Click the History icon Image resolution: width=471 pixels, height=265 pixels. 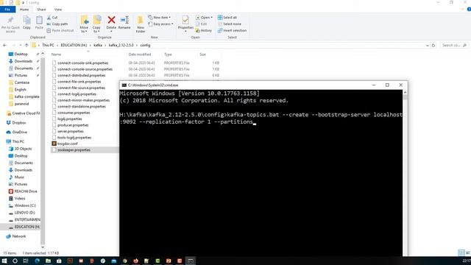pyautogui.click(x=197, y=31)
